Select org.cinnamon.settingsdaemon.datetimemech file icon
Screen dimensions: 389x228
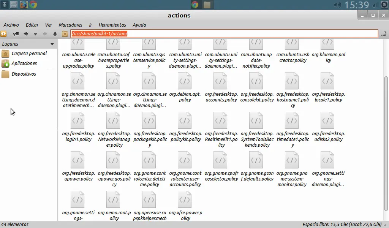77,81
